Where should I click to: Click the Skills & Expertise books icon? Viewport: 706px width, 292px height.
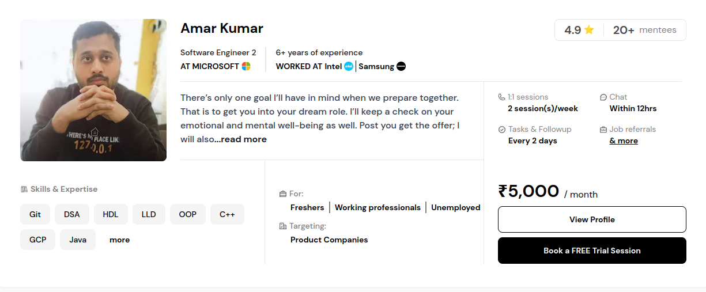(x=24, y=189)
